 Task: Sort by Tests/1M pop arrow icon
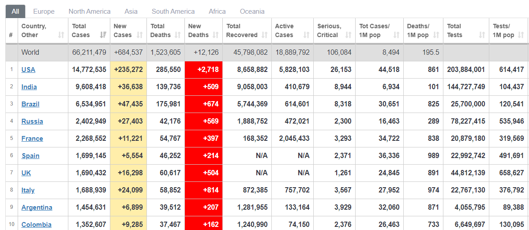click(x=521, y=35)
